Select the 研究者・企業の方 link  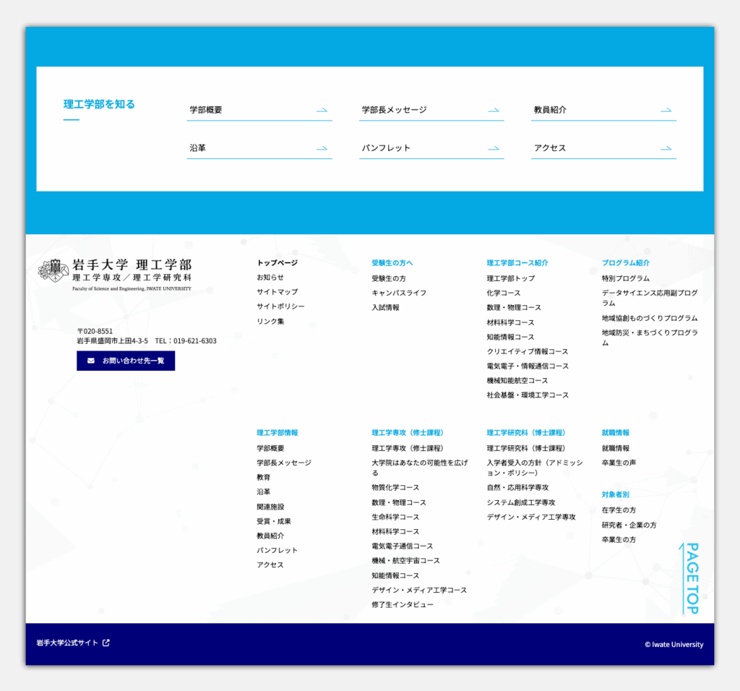pos(629,525)
